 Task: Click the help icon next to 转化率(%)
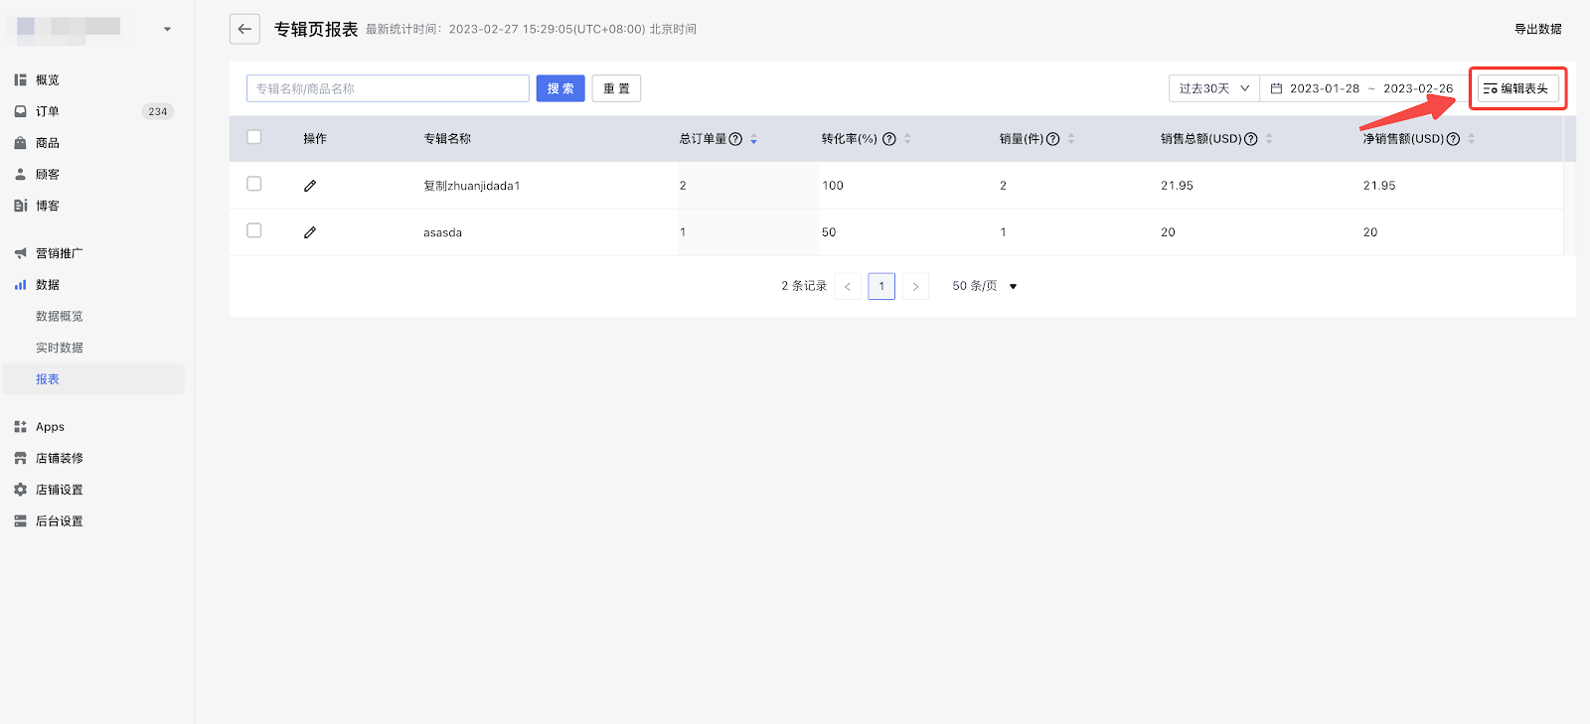click(x=889, y=139)
